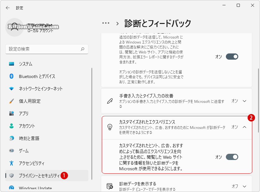Click the Windows Update sync icon
Viewport: 260px width, 192px height.
pyautogui.click(x=11, y=188)
